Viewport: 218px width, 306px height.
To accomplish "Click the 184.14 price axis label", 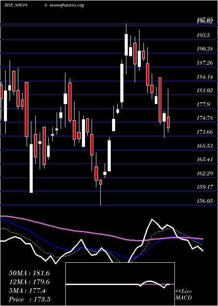I will coord(205,76).
